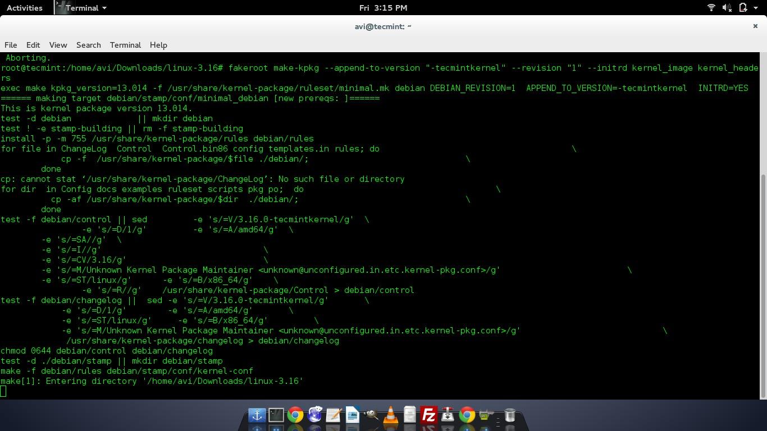
Task: Click the trash bucket icon in dock
Action: pyautogui.click(x=509, y=415)
